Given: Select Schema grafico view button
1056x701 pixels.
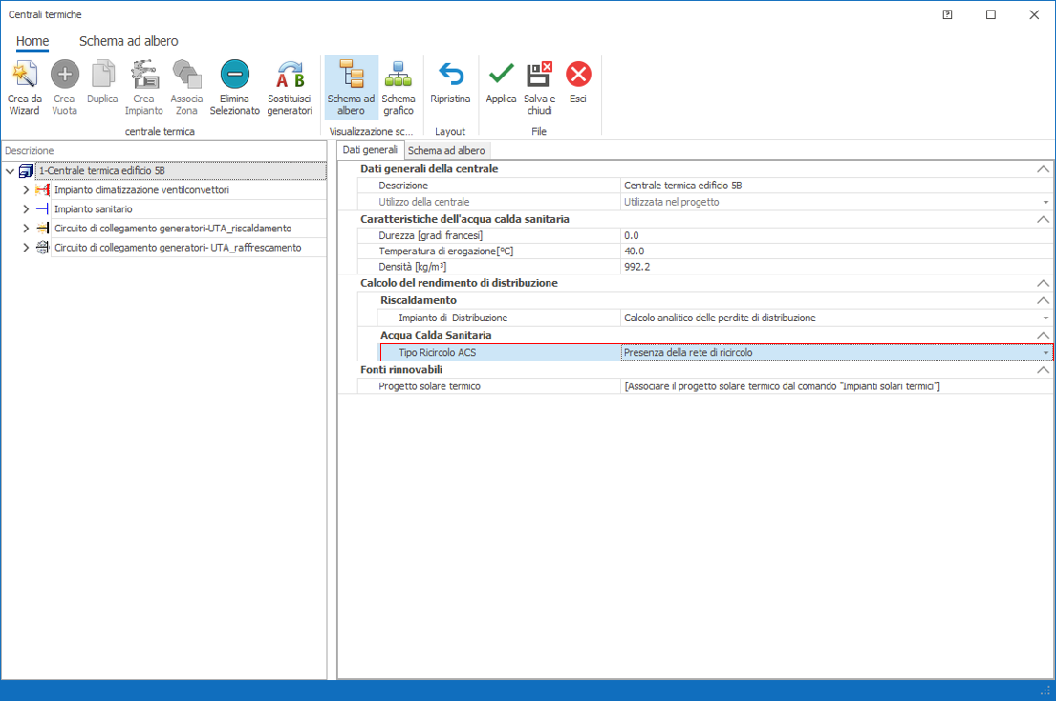Looking at the screenshot, I should [398, 88].
